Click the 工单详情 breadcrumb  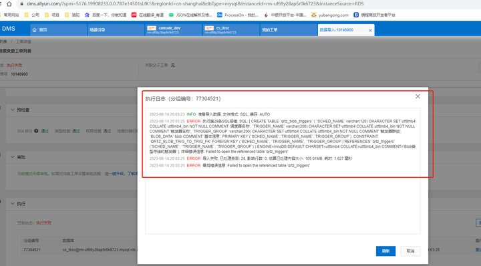pyautogui.click(x=23, y=41)
